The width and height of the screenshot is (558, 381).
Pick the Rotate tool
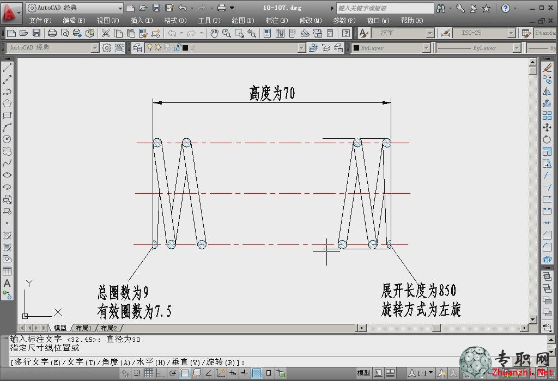click(547, 139)
